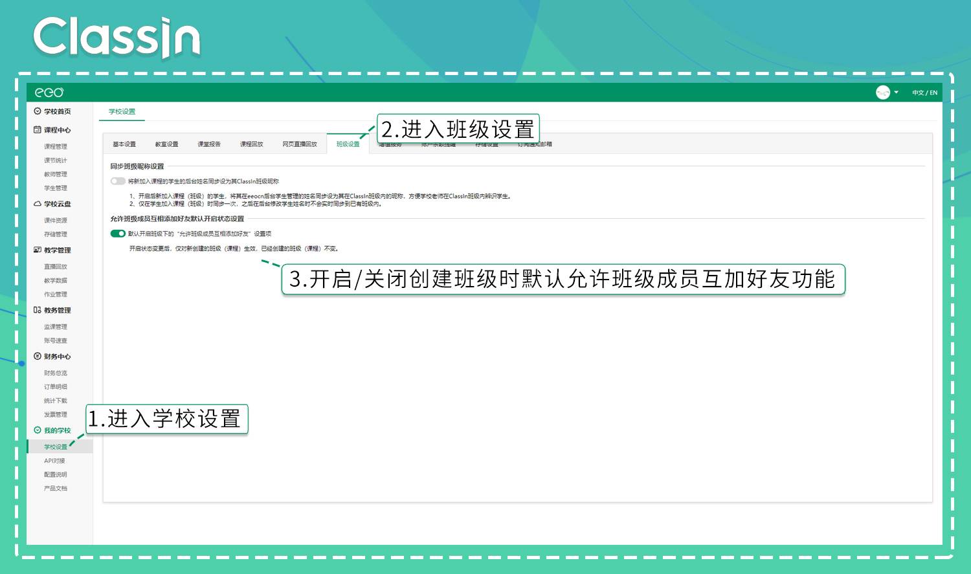
Task: Click the 允许班级成员互相添加好友默认开启状态设置 heading
Action: (x=177, y=219)
